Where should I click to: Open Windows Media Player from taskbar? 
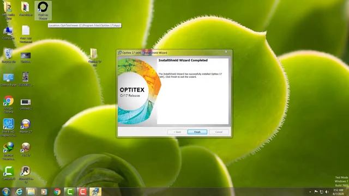tap(44, 192)
